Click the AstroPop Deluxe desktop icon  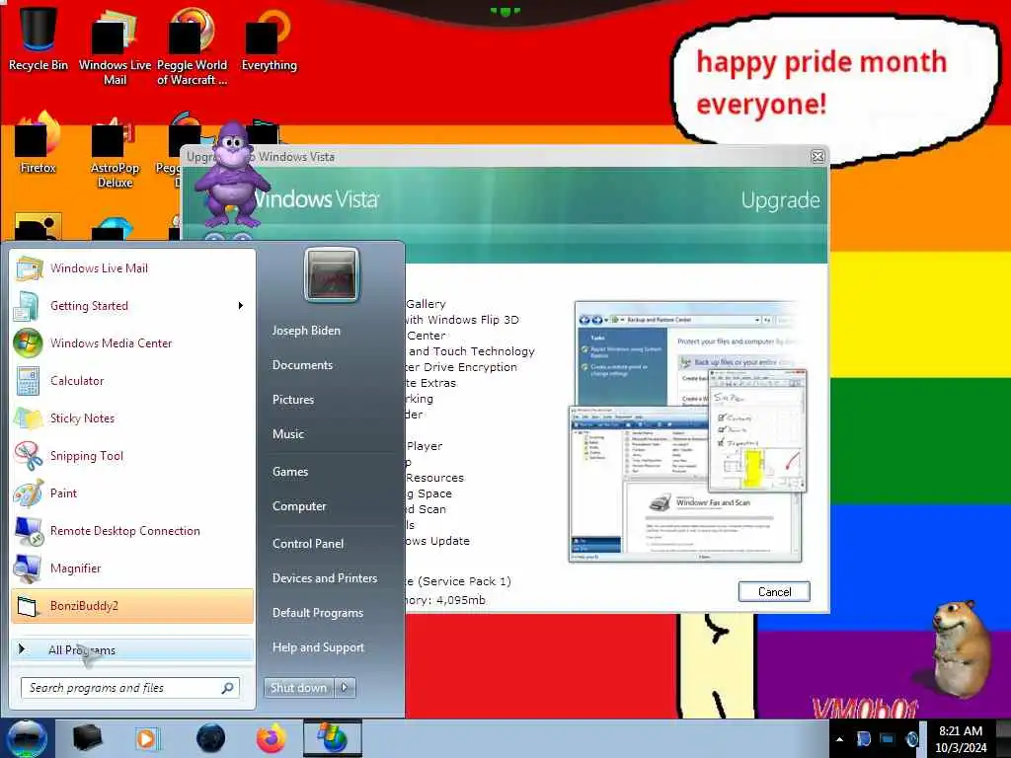115,151
